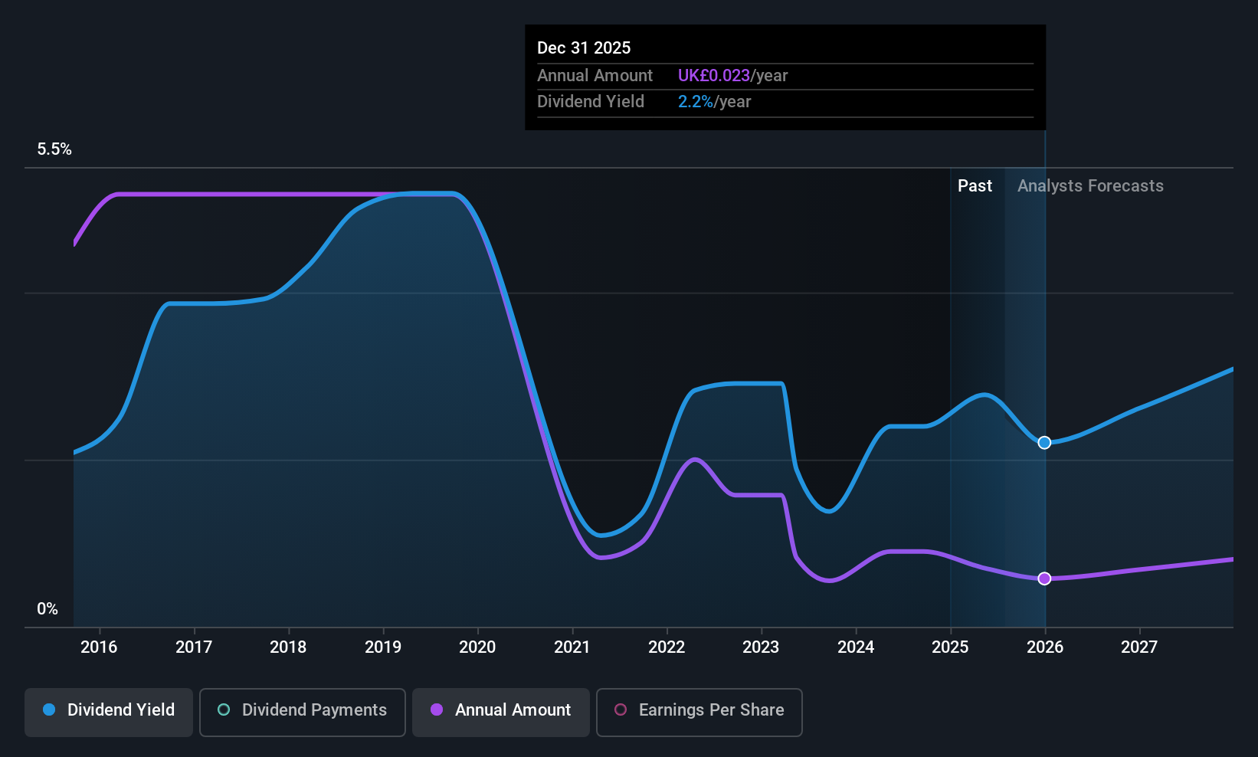Click the 2020 x-axis year label

click(x=477, y=647)
